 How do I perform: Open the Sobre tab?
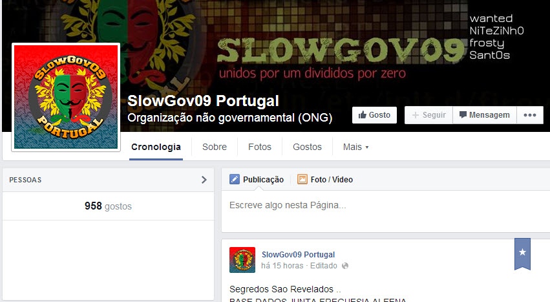[x=215, y=147]
